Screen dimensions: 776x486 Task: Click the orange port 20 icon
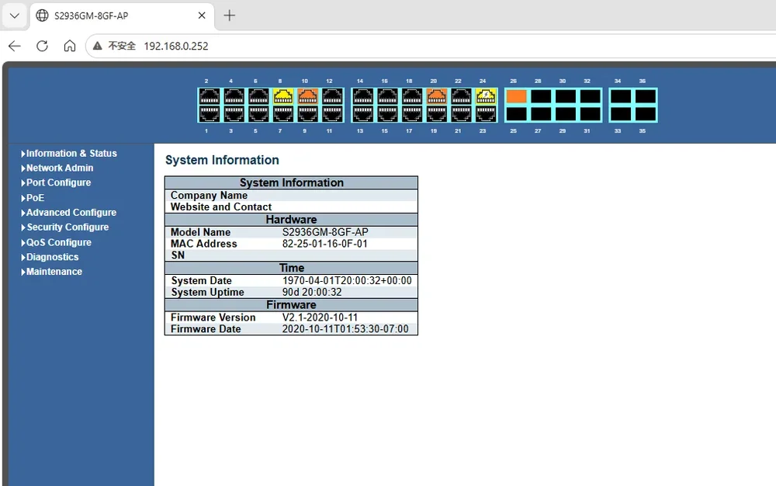tap(436, 96)
